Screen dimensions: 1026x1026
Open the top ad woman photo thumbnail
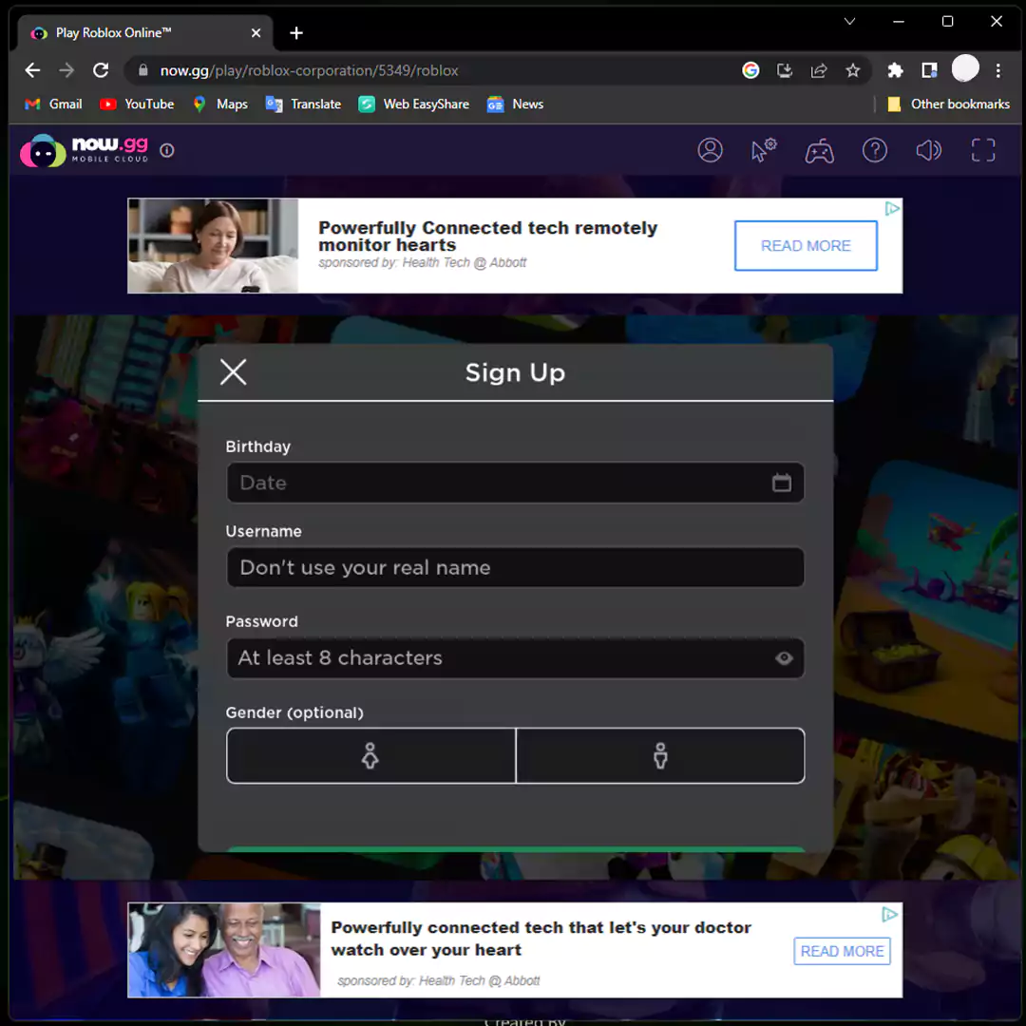coord(213,246)
